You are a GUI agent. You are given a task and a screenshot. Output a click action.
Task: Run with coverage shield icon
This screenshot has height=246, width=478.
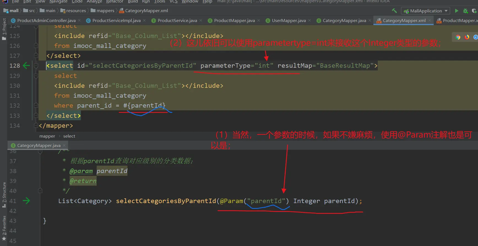coord(474,11)
